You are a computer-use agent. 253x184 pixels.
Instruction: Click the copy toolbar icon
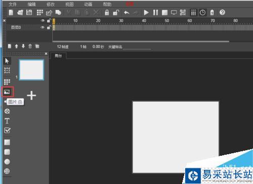coord(77,13)
